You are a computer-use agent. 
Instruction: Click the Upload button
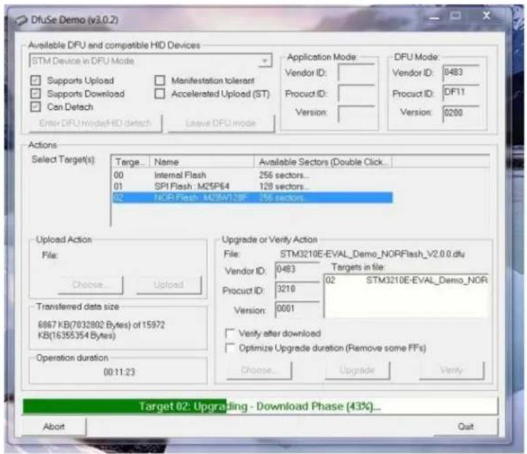(169, 285)
